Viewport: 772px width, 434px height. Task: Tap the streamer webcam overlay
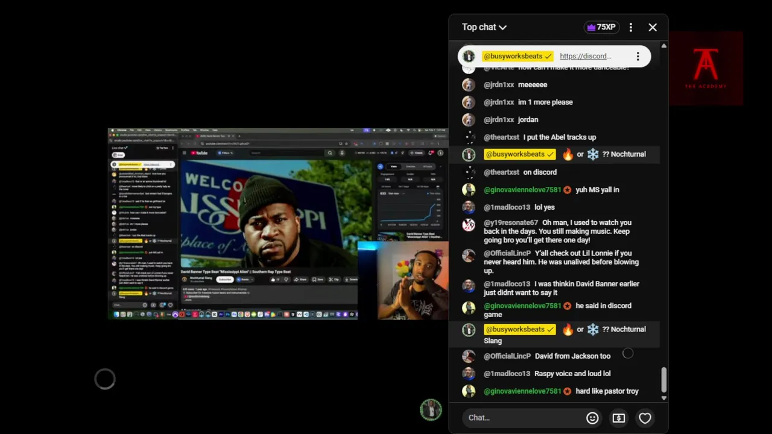click(413, 281)
